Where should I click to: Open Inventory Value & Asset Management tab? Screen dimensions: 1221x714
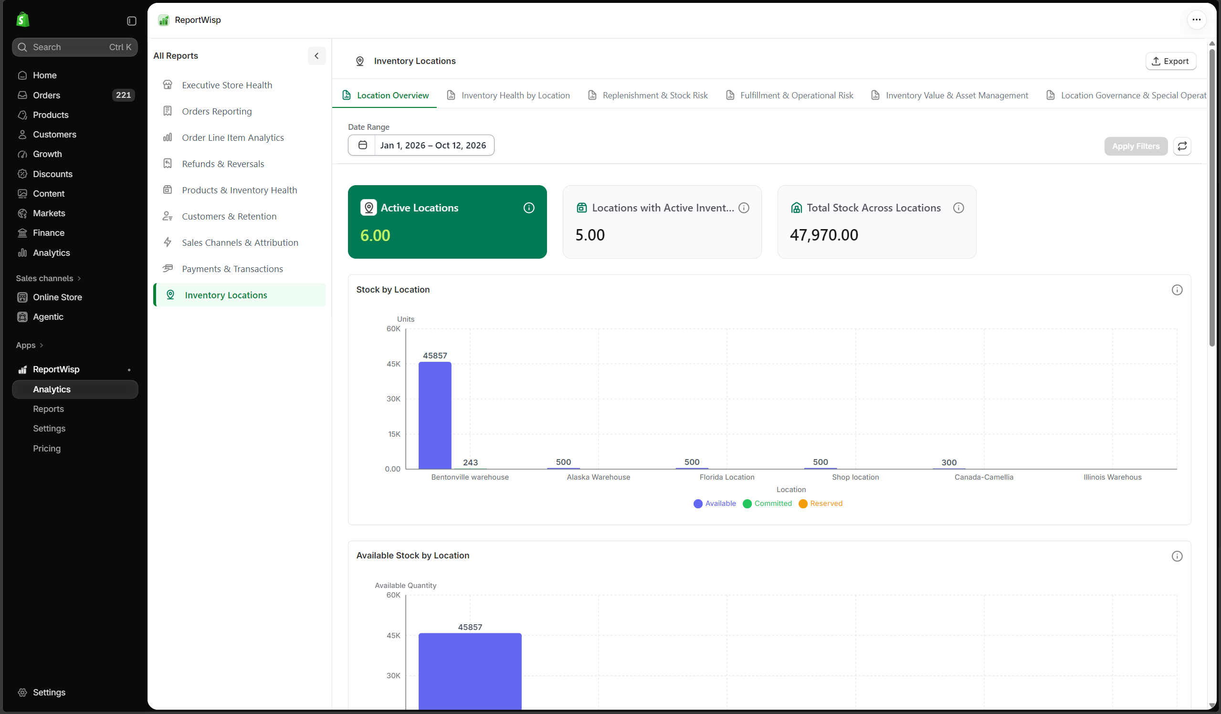point(950,95)
